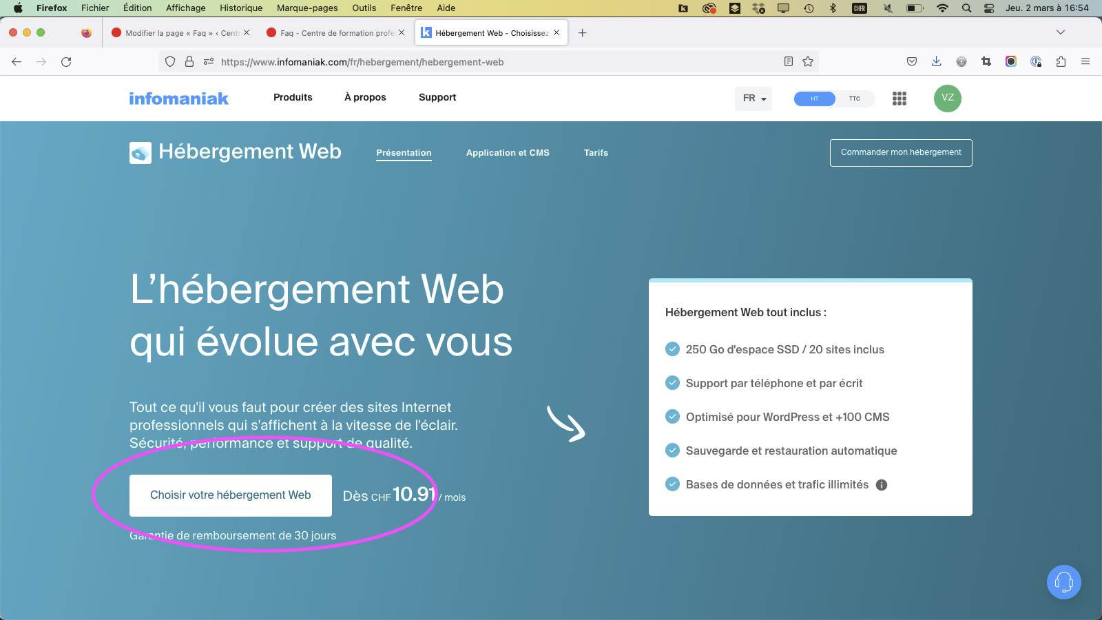Switch to Faq - Centre de formation tab
Screen dimensions: 1102x620
coord(336,33)
